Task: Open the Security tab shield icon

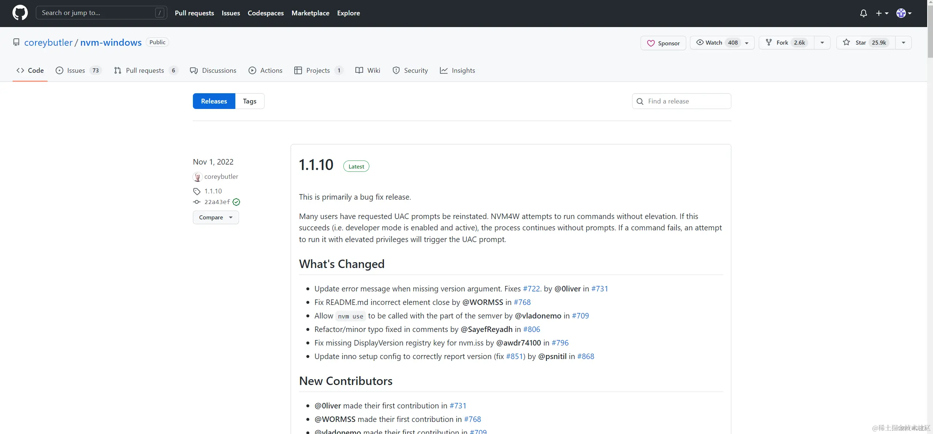Action: tap(396, 71)
